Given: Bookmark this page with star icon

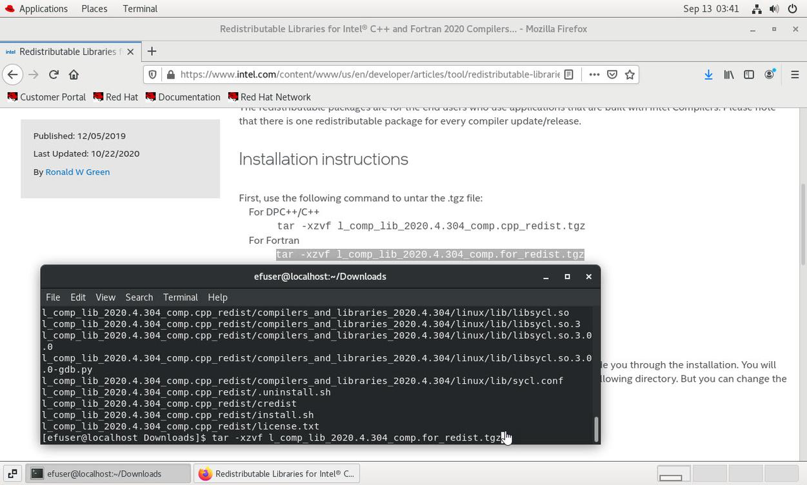Looking at the screenshot, I should [630, 74].
